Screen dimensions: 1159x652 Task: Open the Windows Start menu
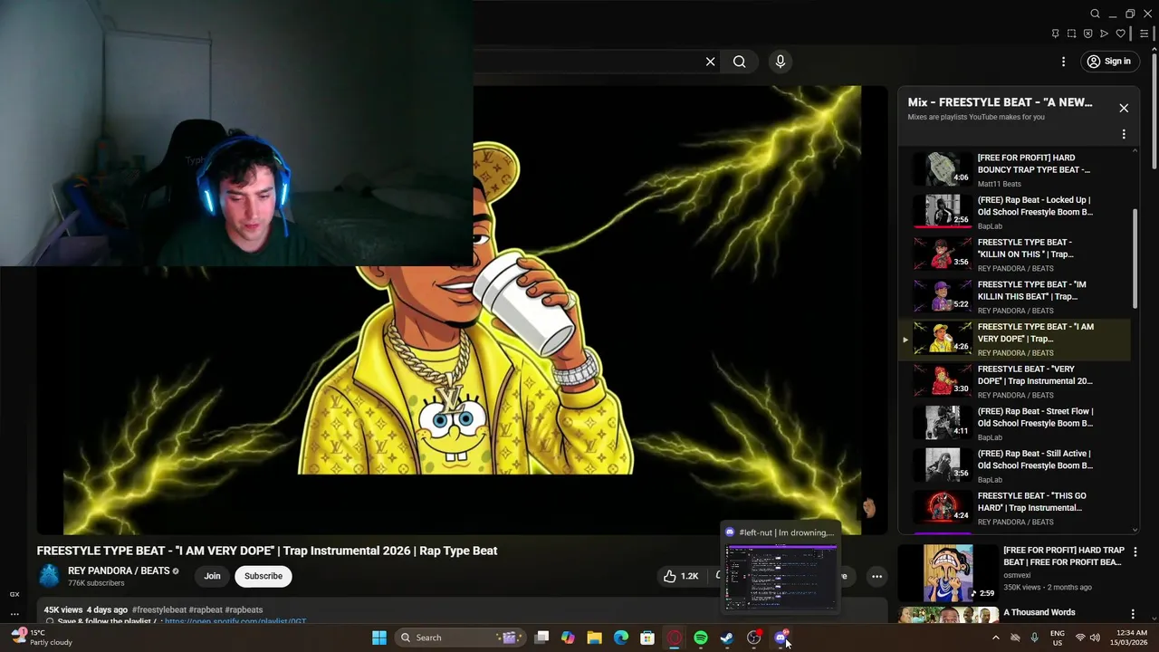pos(379,638)
